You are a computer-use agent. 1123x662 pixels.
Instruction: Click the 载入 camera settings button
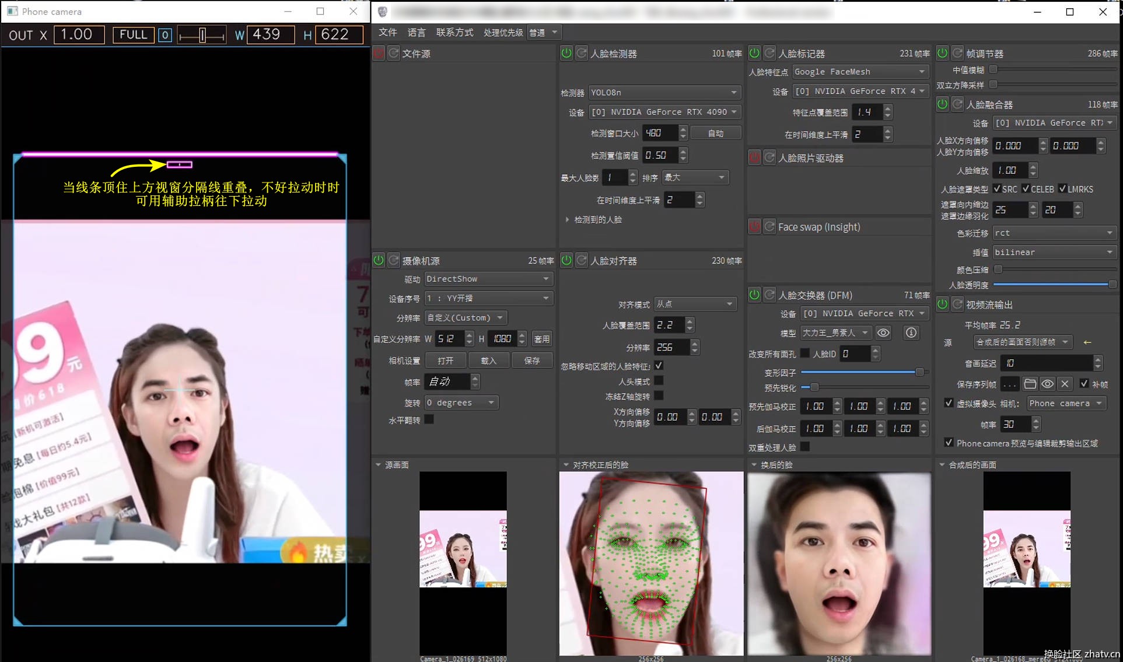point(488,360)
